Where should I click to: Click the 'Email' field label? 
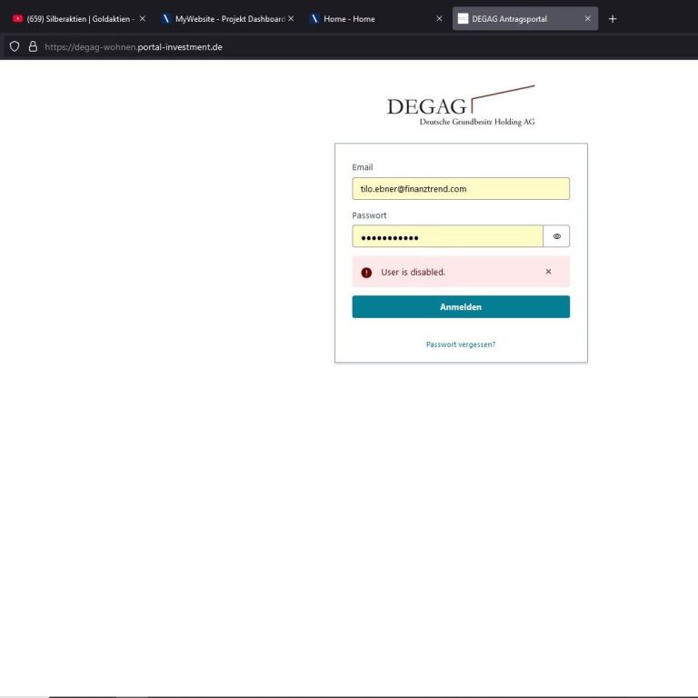[363, 167]
